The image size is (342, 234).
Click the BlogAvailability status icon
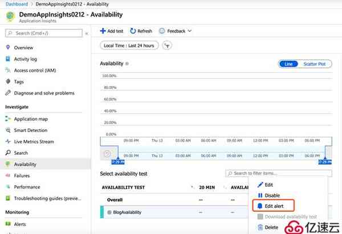109,212
